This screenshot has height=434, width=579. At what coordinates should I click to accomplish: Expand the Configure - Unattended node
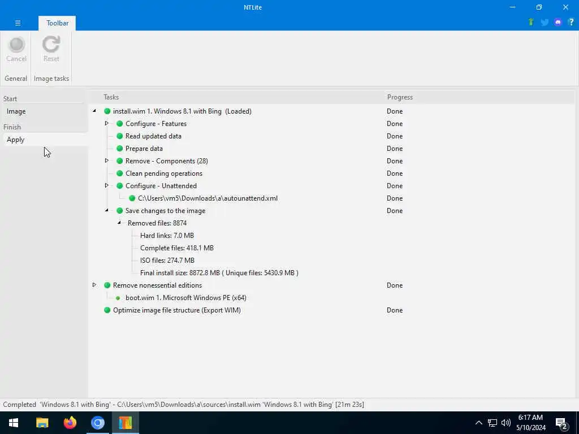(x=107, y=185)
